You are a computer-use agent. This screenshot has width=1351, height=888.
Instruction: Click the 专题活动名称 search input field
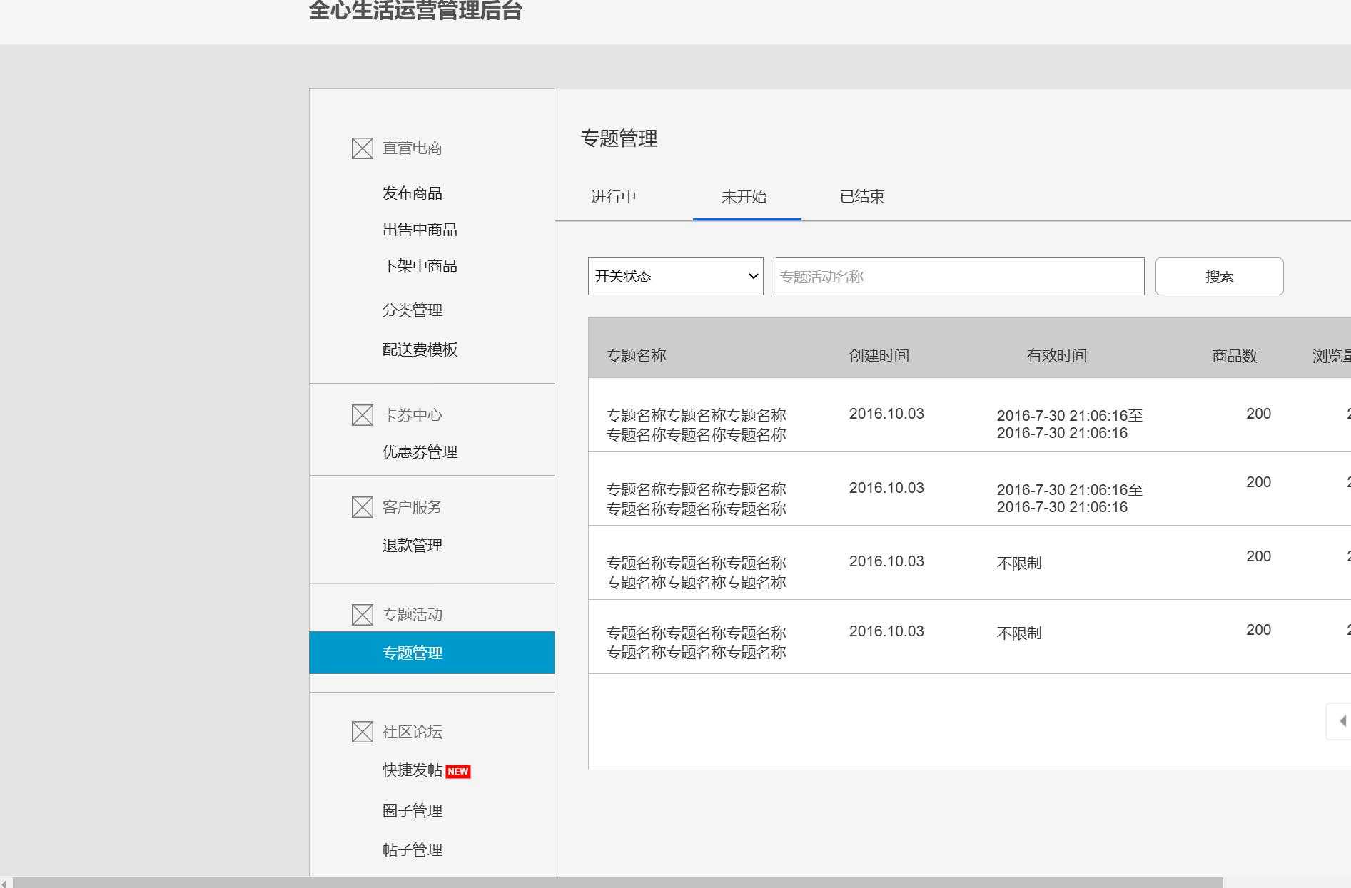click(x=960, y=276)
